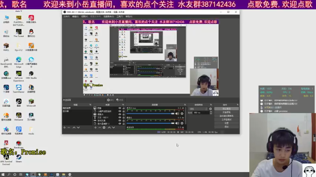
Task: Open the Microsoft Edge desktop shortcut
Action: click(x=19, y=62)
